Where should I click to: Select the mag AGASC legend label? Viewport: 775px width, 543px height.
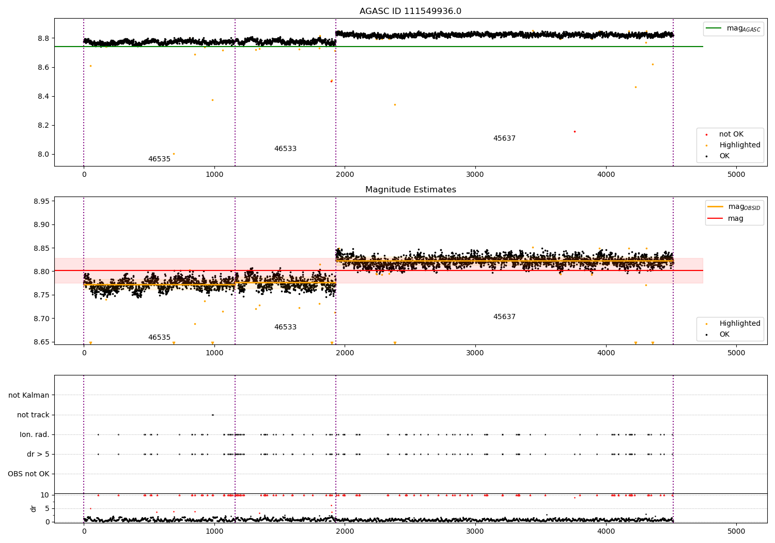(743, 28)
